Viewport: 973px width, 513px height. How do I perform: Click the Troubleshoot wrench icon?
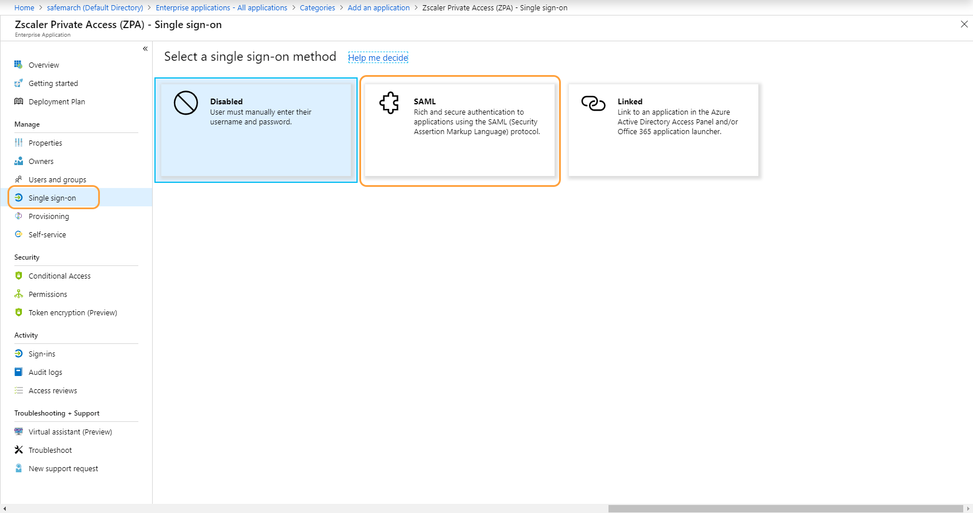click(18, 450)
